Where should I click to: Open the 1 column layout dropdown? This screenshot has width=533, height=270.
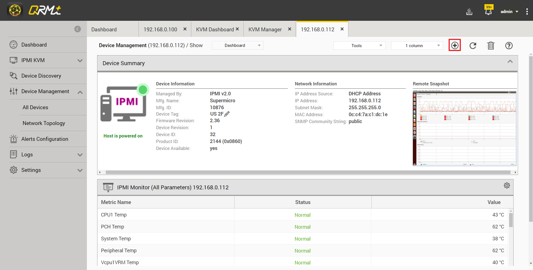point(417,45)
